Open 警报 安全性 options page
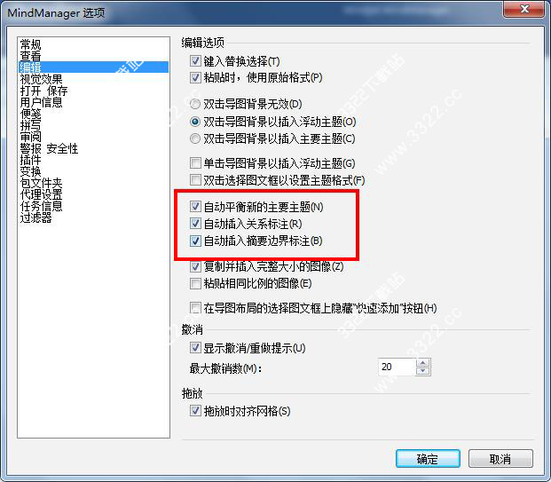 click(49, 148)
